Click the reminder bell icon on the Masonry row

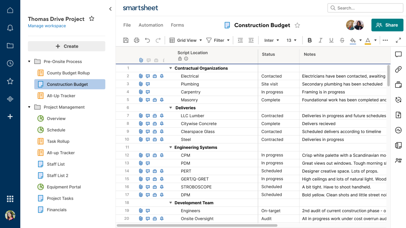pyautogui.click(x=162, y=100)
